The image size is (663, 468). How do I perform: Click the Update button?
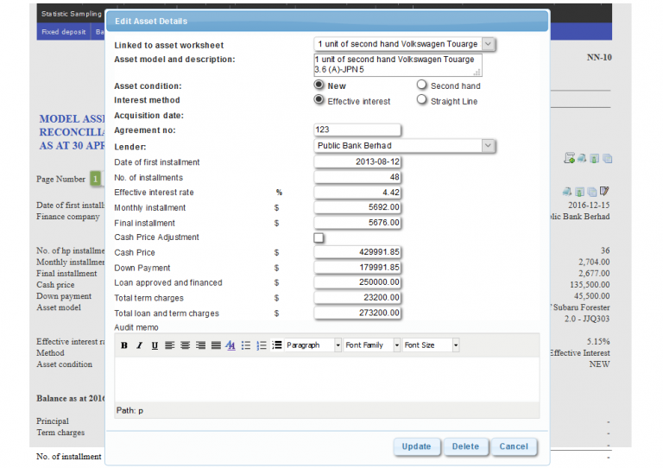416,446
